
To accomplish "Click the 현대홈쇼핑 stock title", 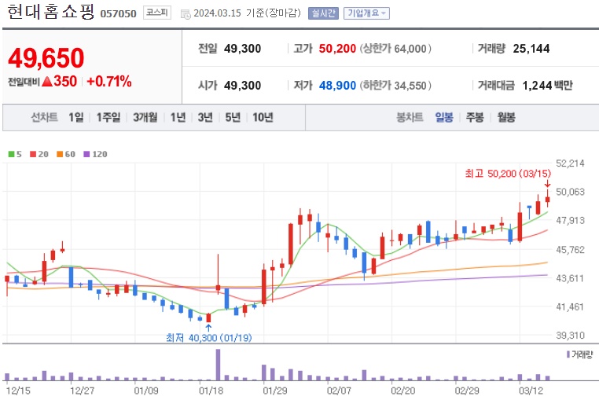I will tap(50, 12).
